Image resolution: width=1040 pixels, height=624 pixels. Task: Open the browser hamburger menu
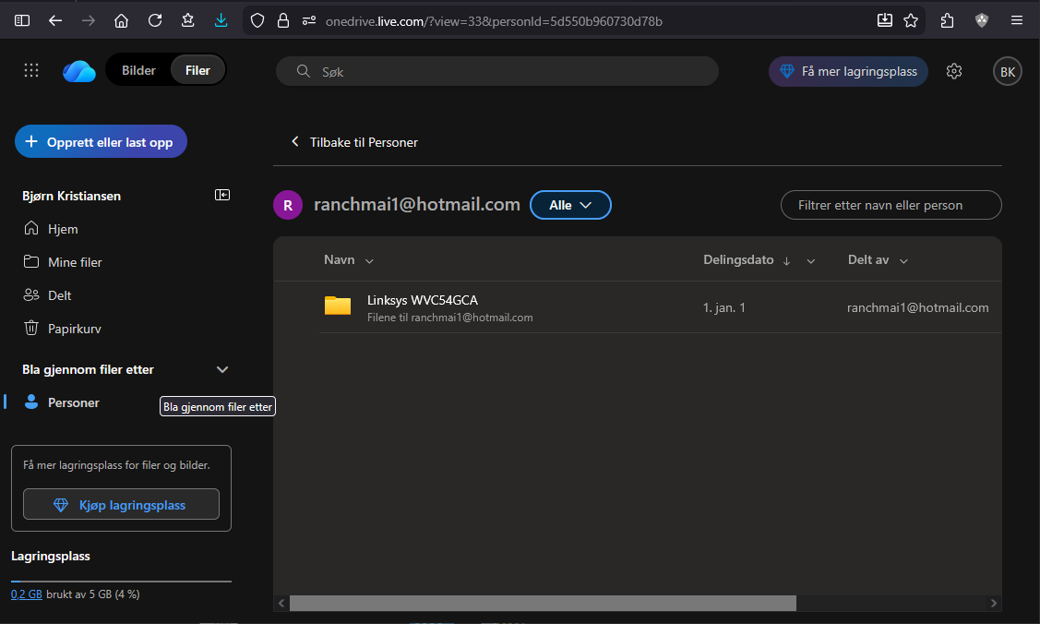[1017, 20]
